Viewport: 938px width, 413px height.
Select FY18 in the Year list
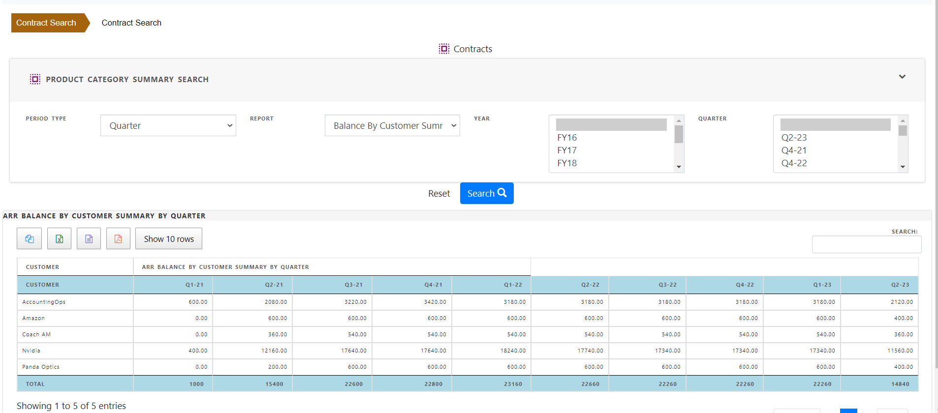pos(611,163)
